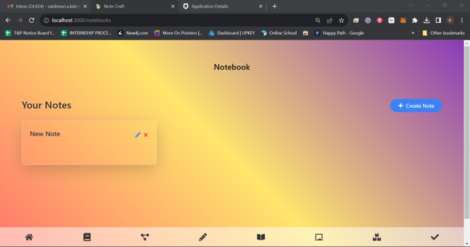Open the K profile avatar
Viewport: 470px width, 247px height.
pyautogui.click(x=450, y=20)
